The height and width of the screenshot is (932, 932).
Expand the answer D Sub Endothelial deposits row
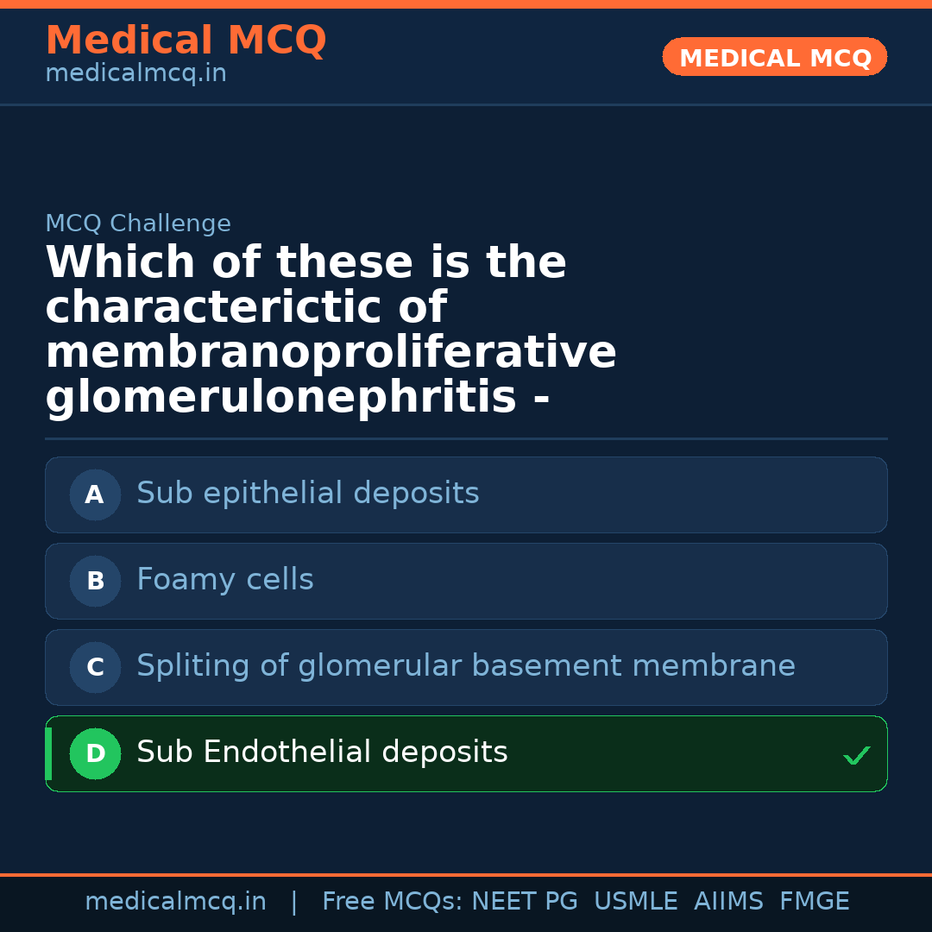click(466, 753)
